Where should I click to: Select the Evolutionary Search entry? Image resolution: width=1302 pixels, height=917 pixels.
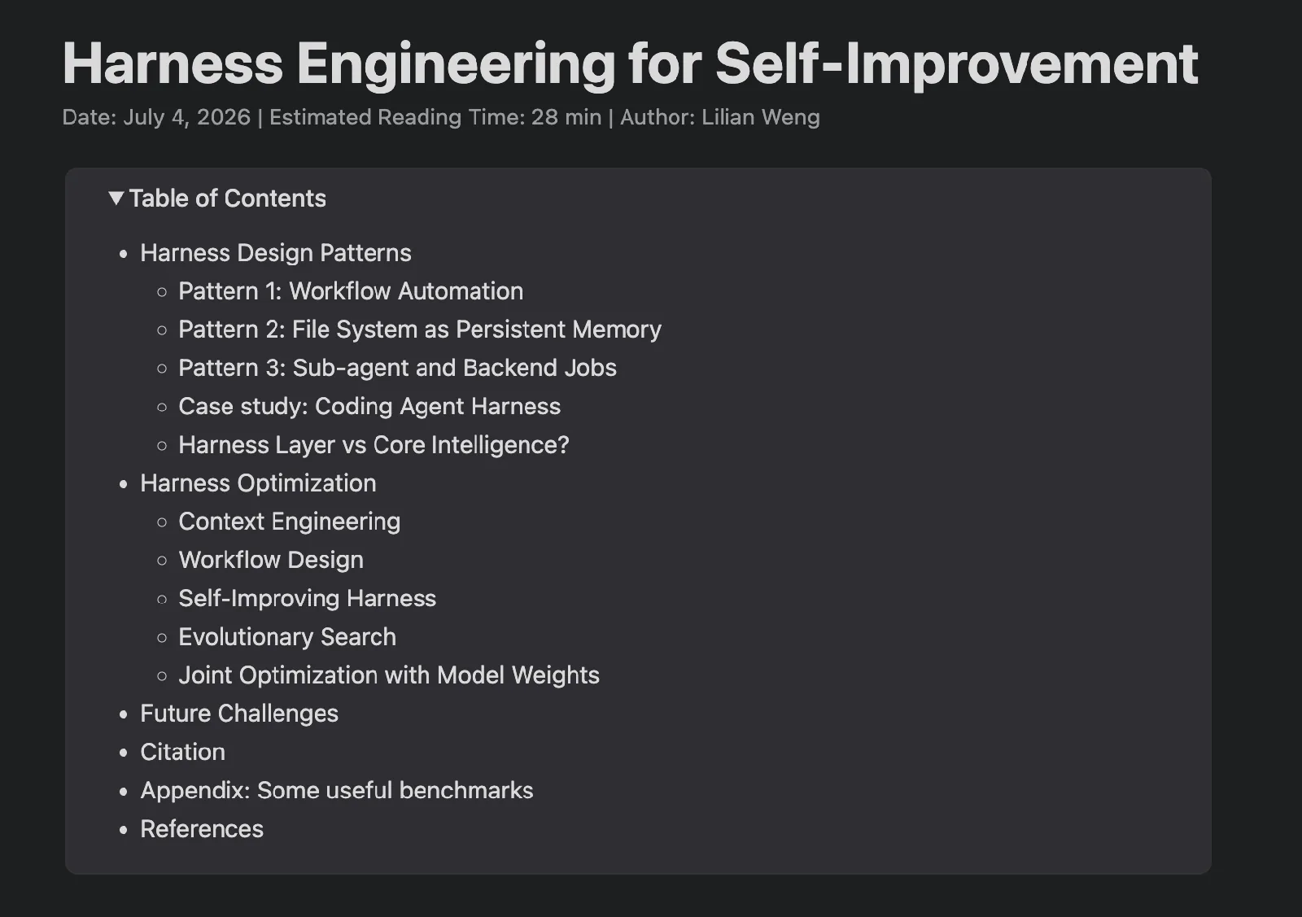coord(287,636)
